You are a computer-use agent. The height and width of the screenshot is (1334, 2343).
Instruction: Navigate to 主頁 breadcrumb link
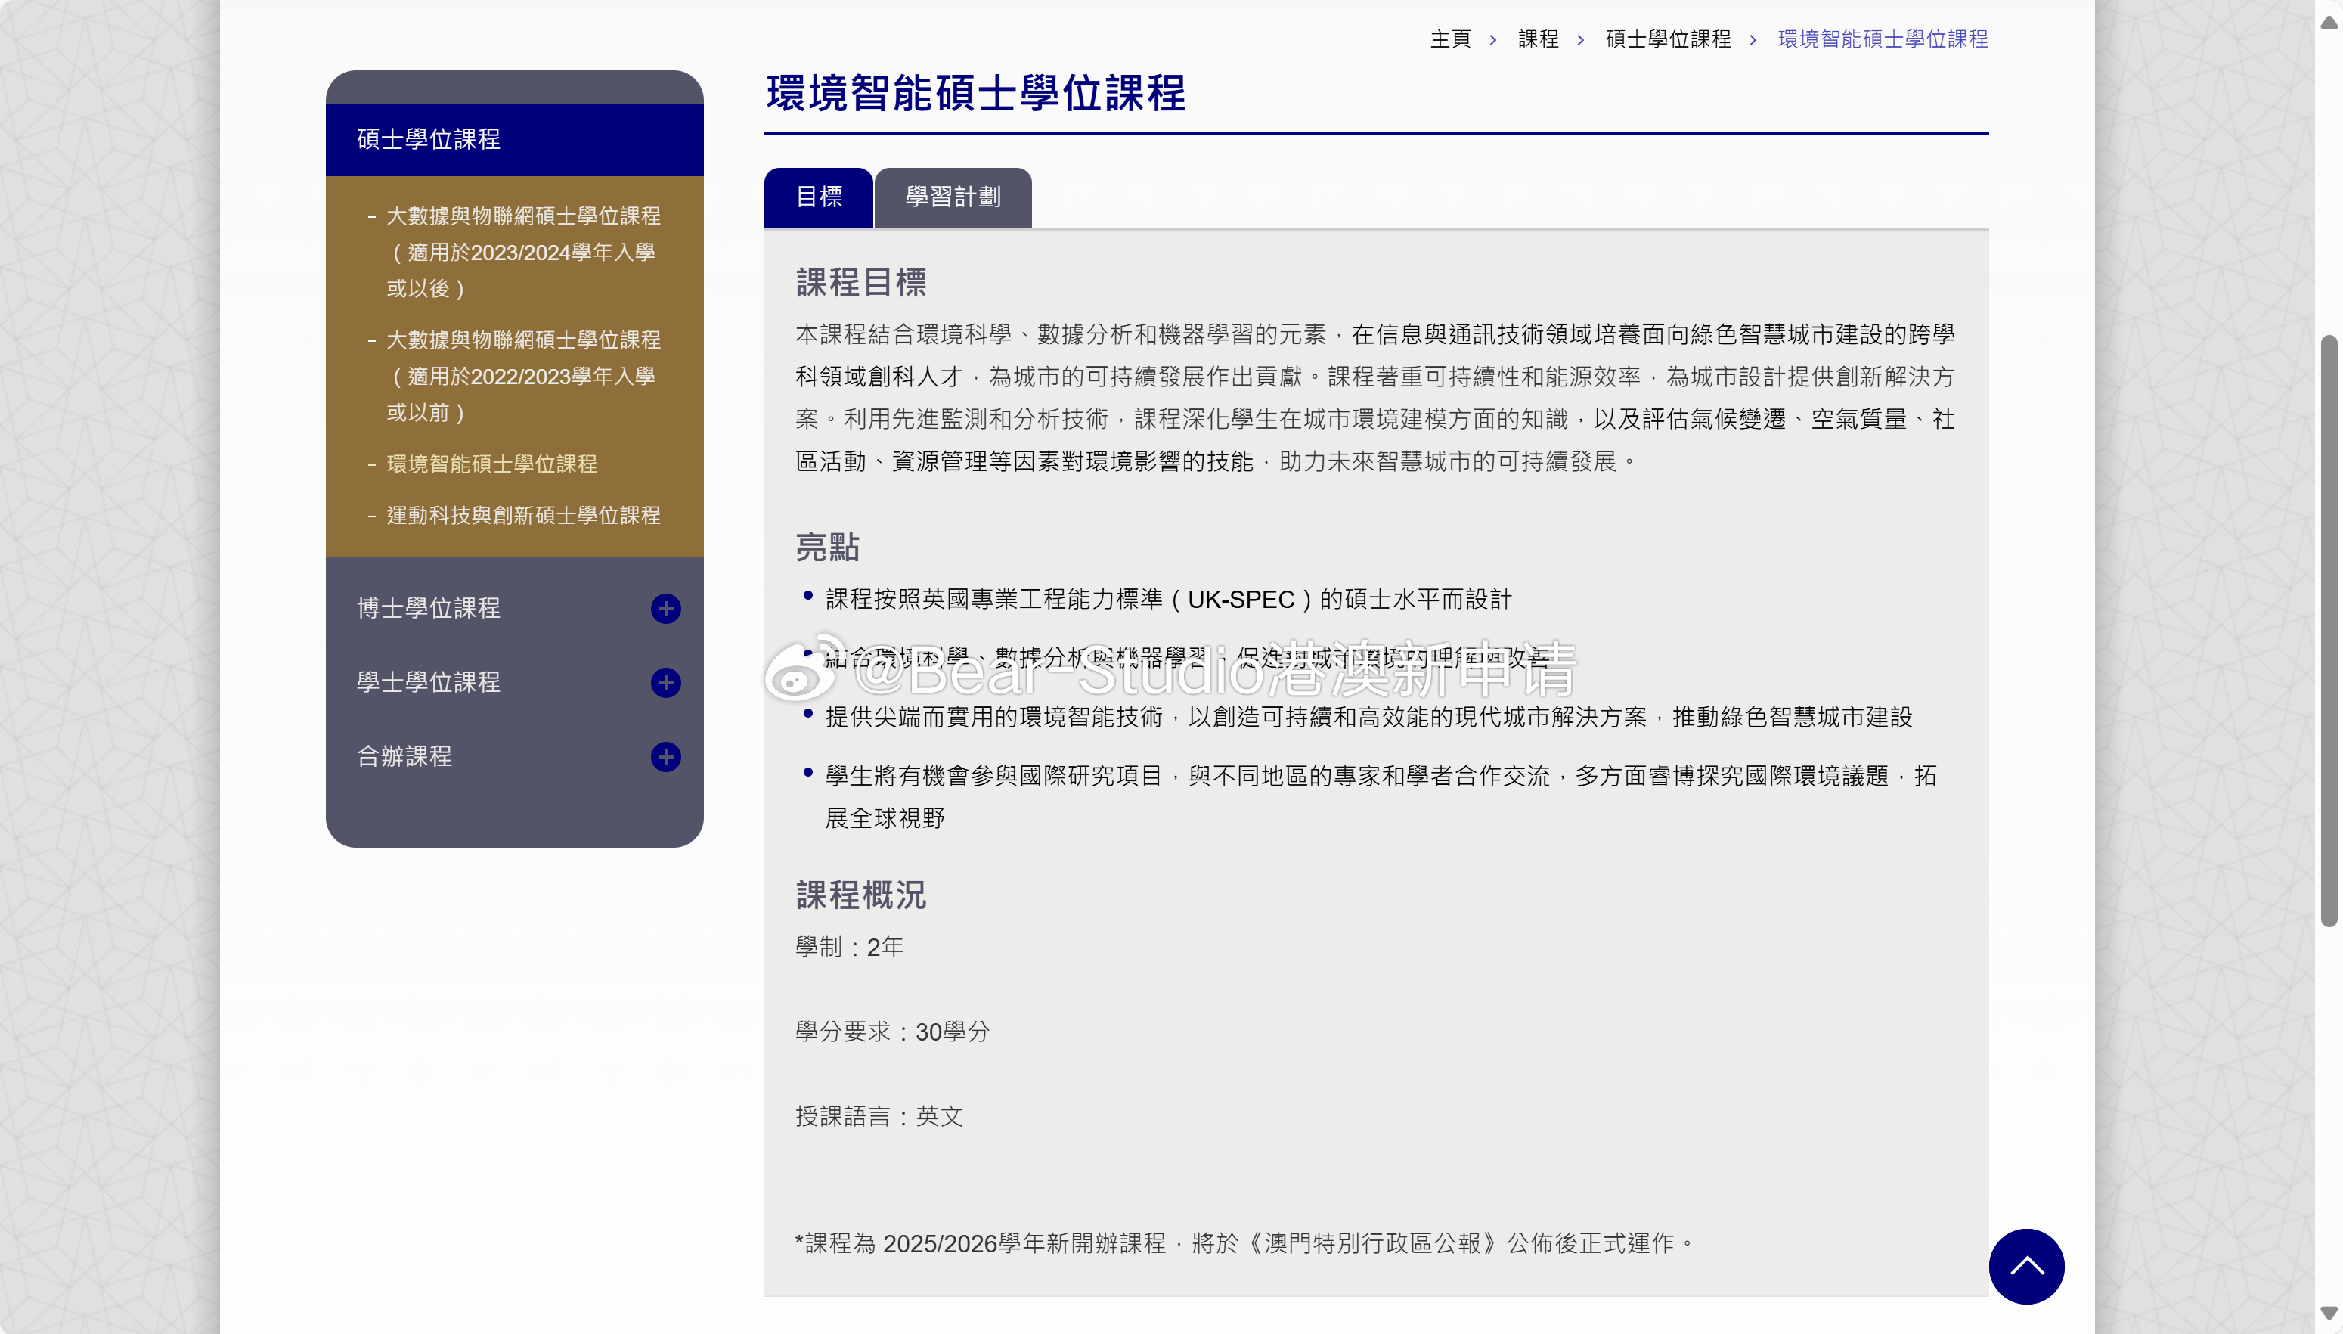(1450, 39)
